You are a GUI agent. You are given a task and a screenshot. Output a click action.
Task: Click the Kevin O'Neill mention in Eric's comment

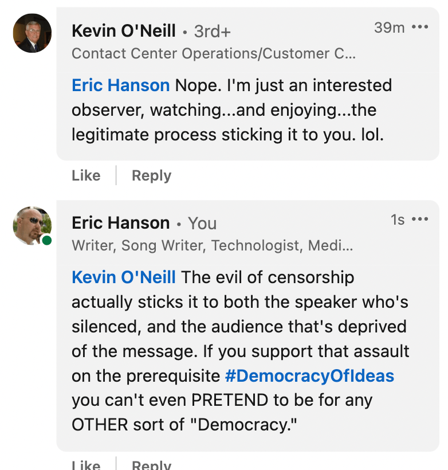point(124,277)
